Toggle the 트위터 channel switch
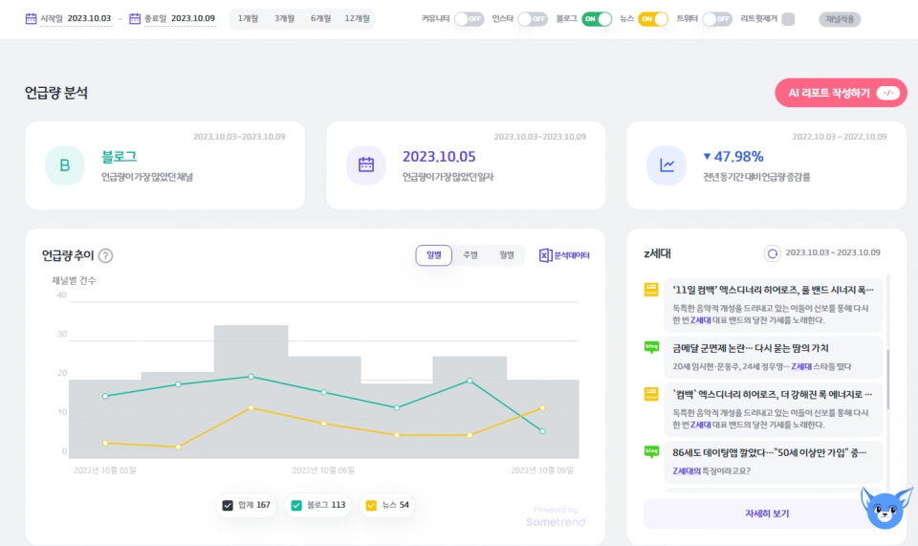 click(717, 19)
